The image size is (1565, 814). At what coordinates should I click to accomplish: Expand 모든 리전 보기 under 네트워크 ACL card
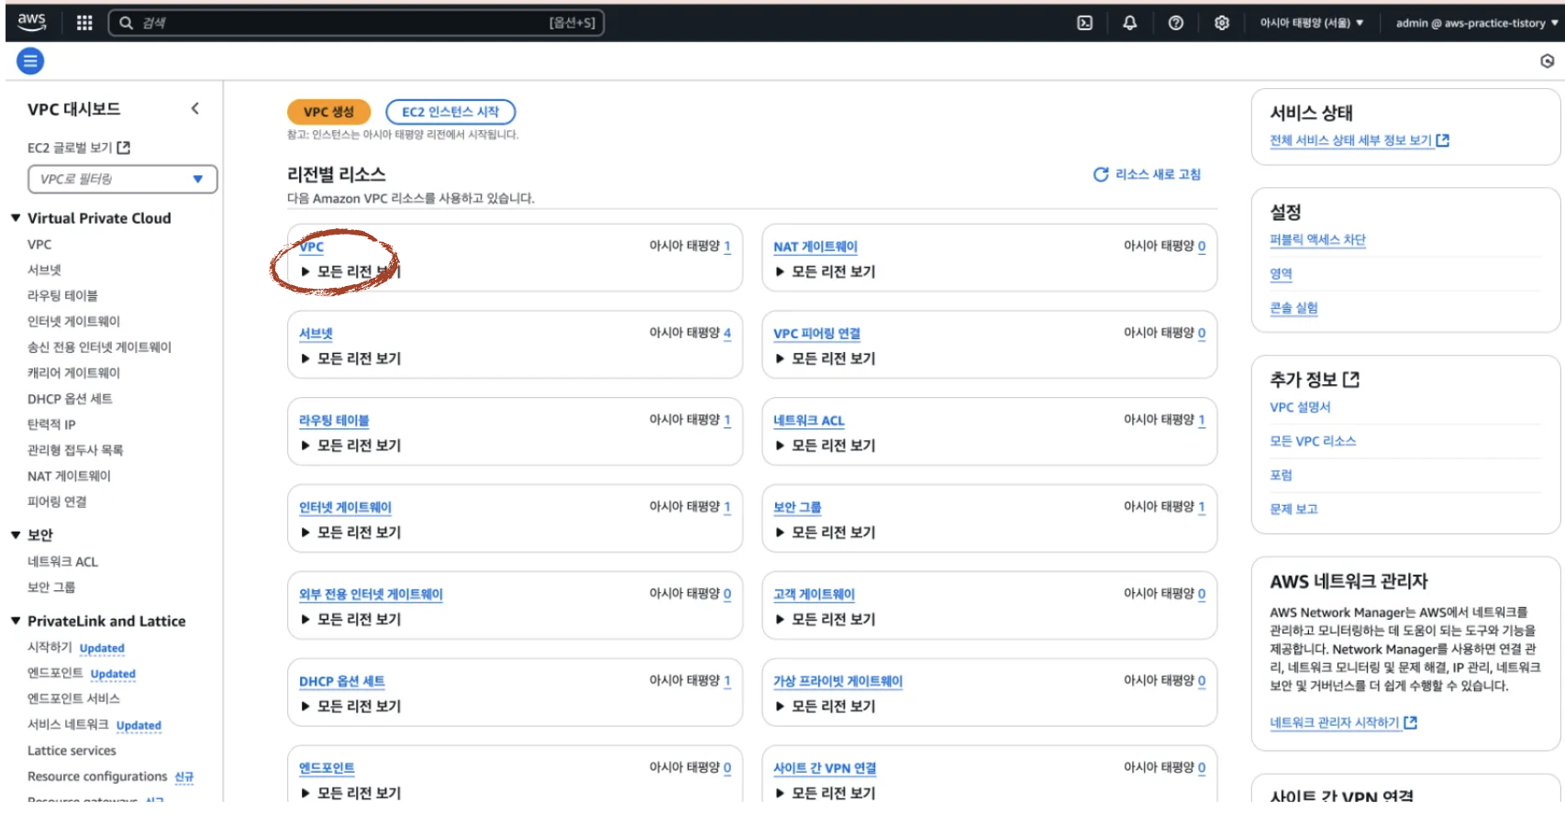tap(825, 445)
